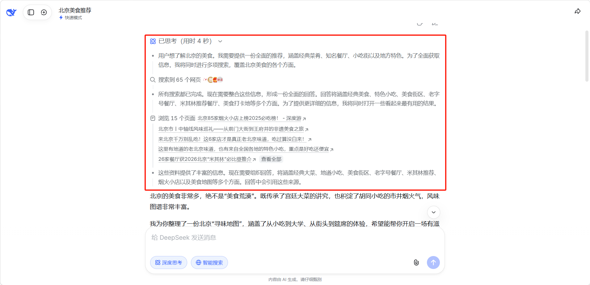Click the lightning bolt 快速模式 icon
The image size is (590, 285).
[x=61, y=18]
